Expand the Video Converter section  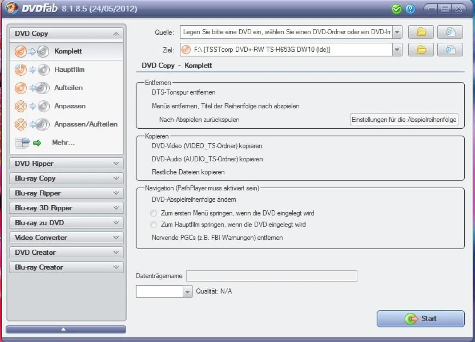coord(66,238)
